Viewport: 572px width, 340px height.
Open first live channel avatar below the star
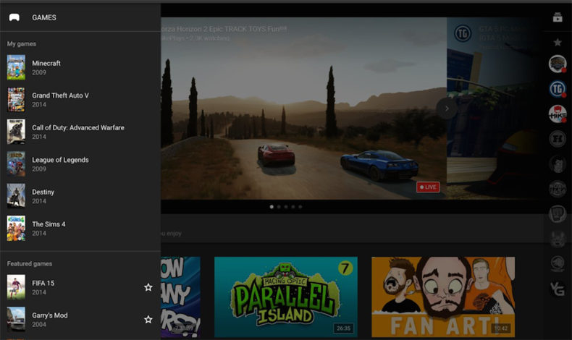(x=558, y=64)
